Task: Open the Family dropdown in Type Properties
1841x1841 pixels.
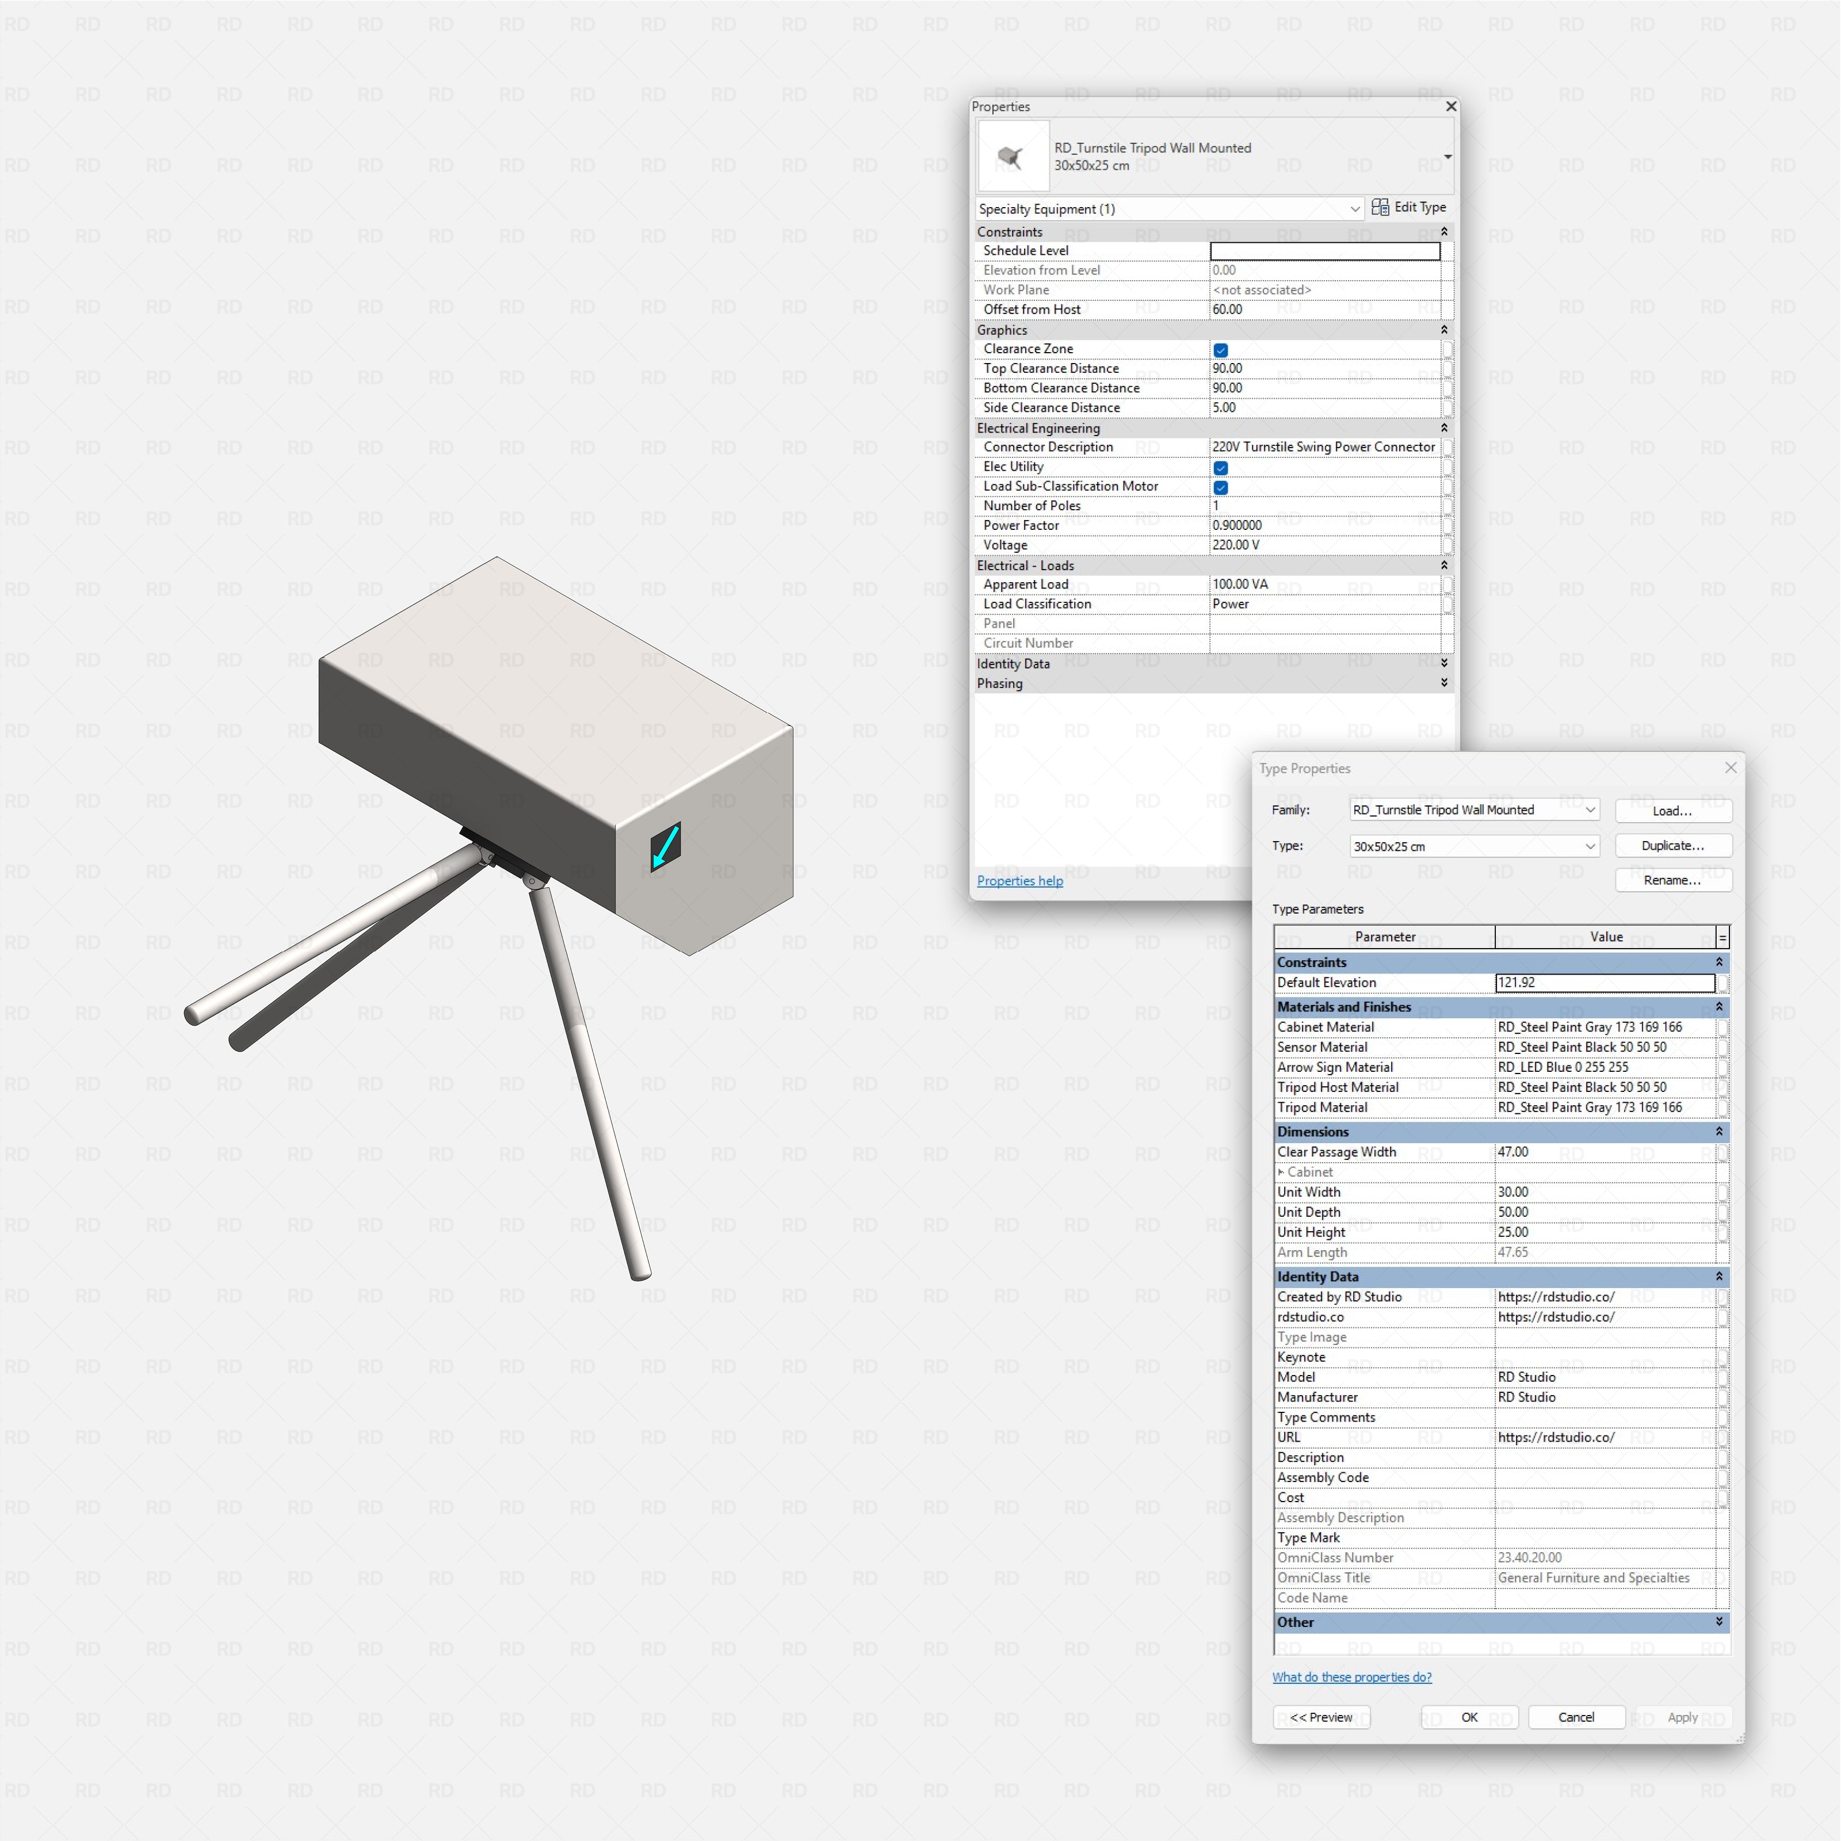Action: [1474, 810]
